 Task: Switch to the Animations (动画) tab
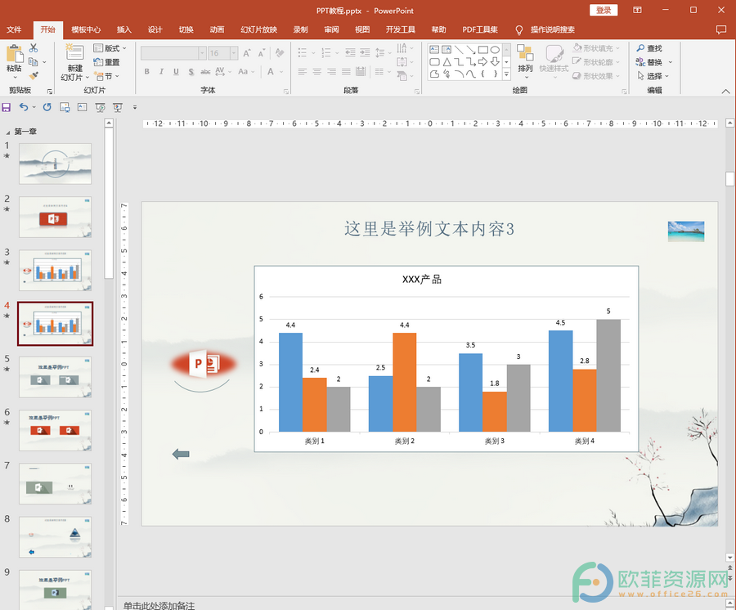[x=217, y=29]
